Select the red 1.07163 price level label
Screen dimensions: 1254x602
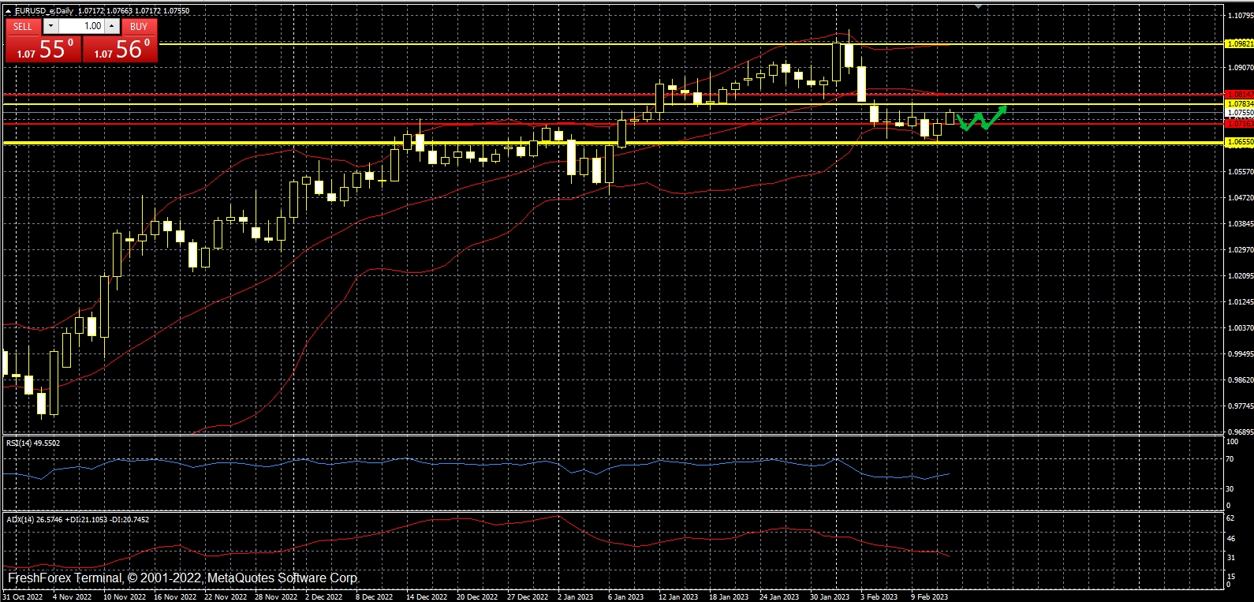pyautogui.click(x=1239, y=123)
